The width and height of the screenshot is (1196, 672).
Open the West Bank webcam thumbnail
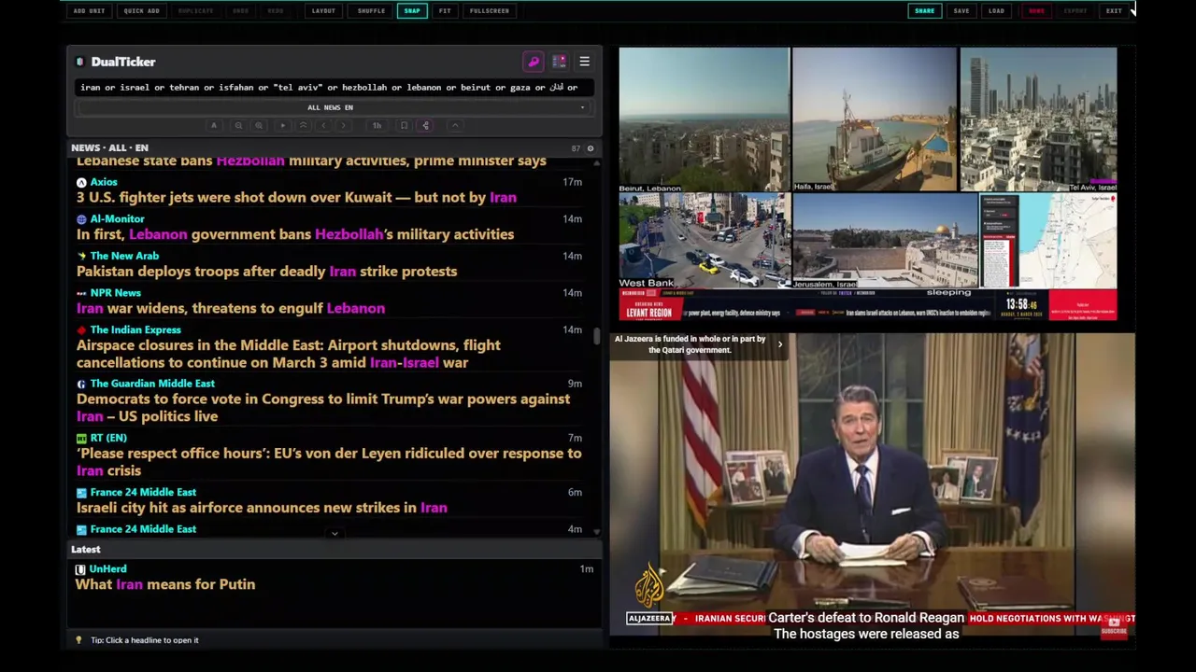click(x=704, y=241)
